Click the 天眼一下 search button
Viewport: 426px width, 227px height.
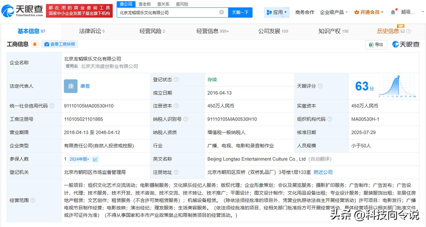(x=240, y=12)
